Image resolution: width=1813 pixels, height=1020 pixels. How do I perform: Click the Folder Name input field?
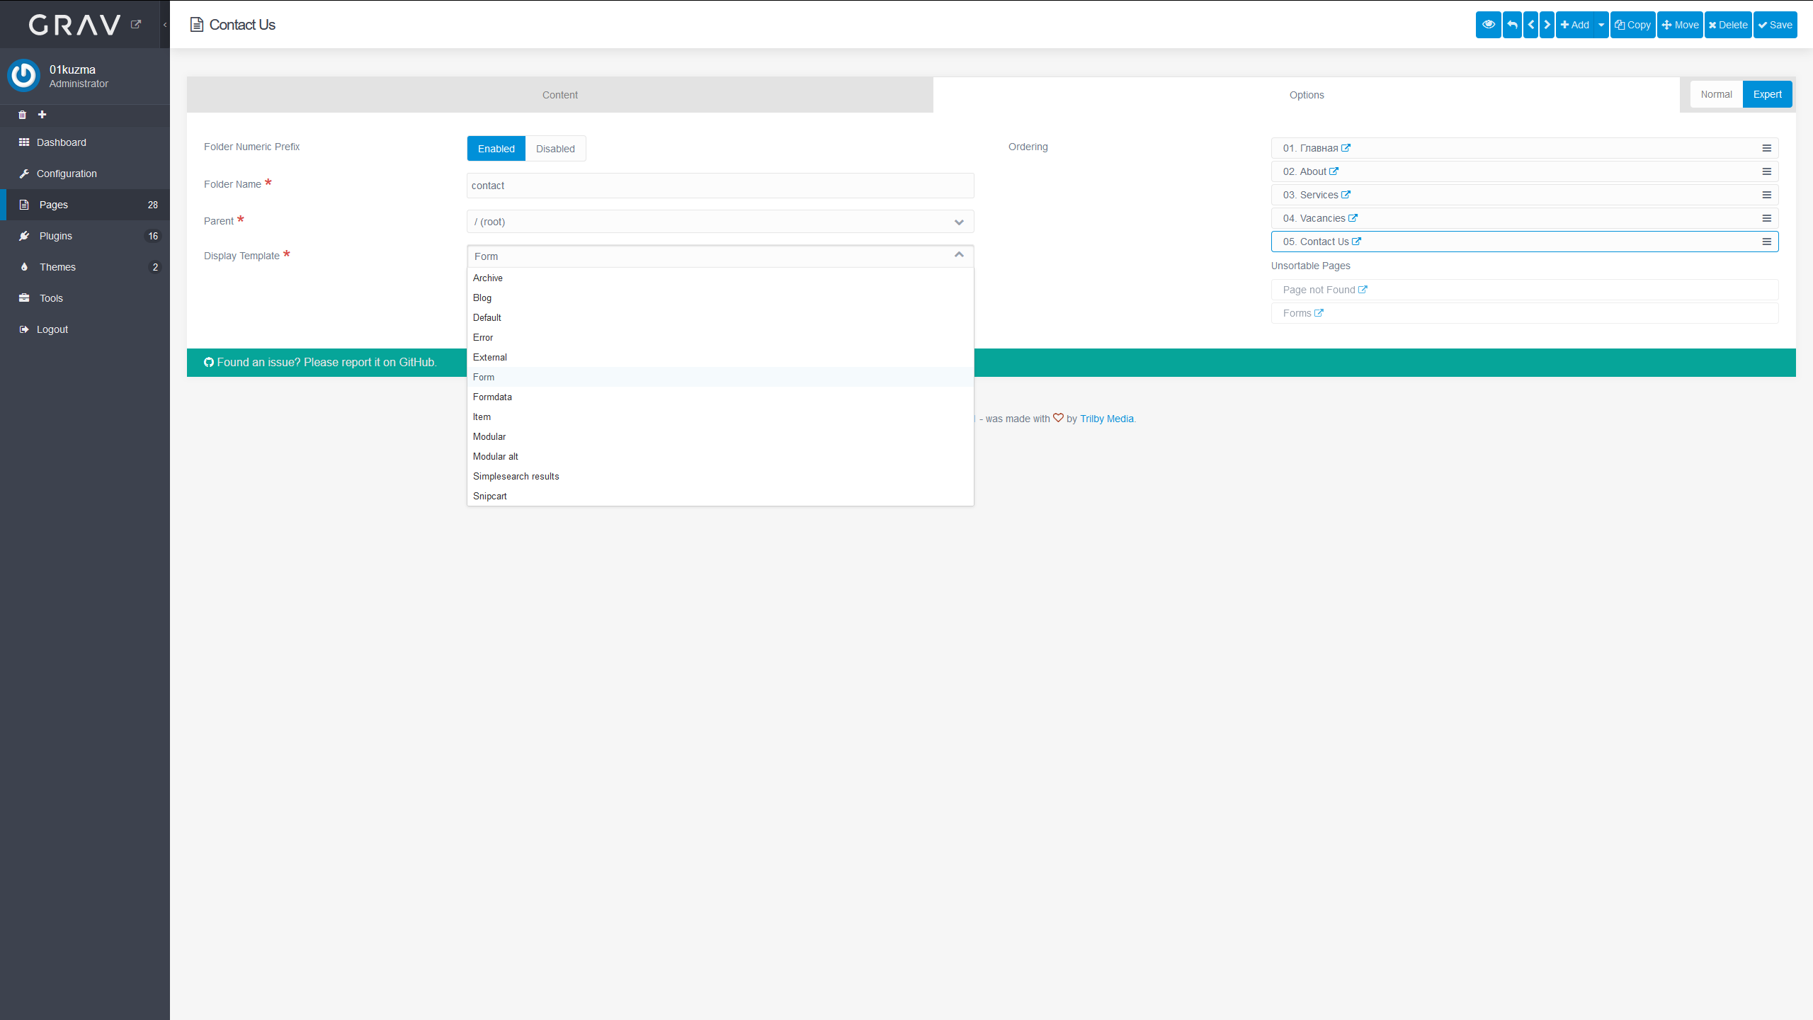(x=720, y=186)
